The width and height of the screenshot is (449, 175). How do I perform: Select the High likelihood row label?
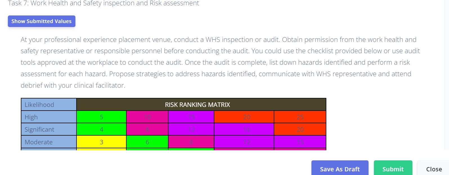click(x=30, y=117)
